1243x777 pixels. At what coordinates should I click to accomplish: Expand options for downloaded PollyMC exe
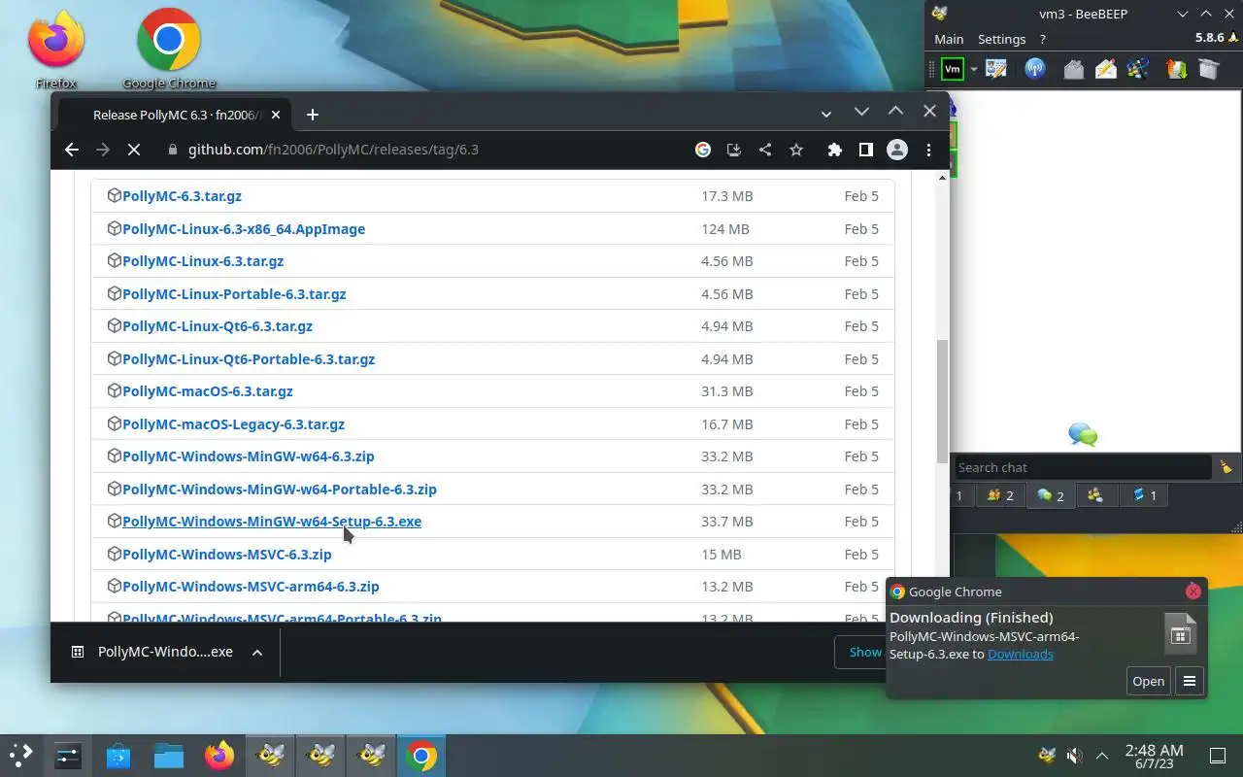pyautogui.click(x=257, y=653)
